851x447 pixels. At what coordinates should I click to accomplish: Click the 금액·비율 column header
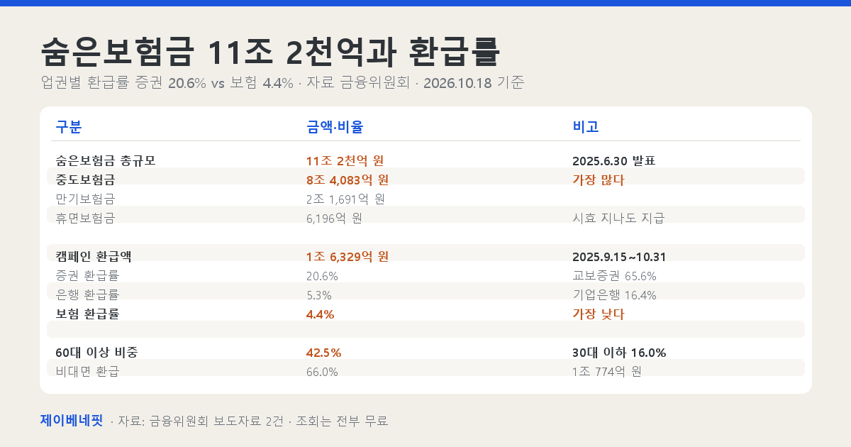(x=335, y=127)
